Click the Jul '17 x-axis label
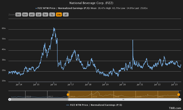183x110 pixels. tap(71, 85)
